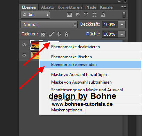Click the pixel layer filter icon

(x=69, y=15)
